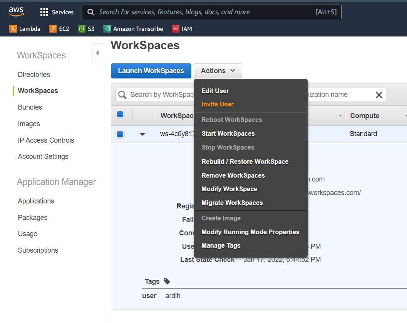Viewport: 407px width, 323px height.
Task: Open Packages in the sidebar
Action: point(32,218)
